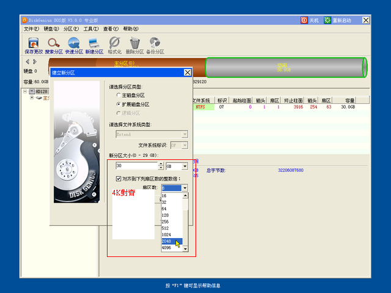
Task: Go to next disk with right arrow
Action: (35, 61)
